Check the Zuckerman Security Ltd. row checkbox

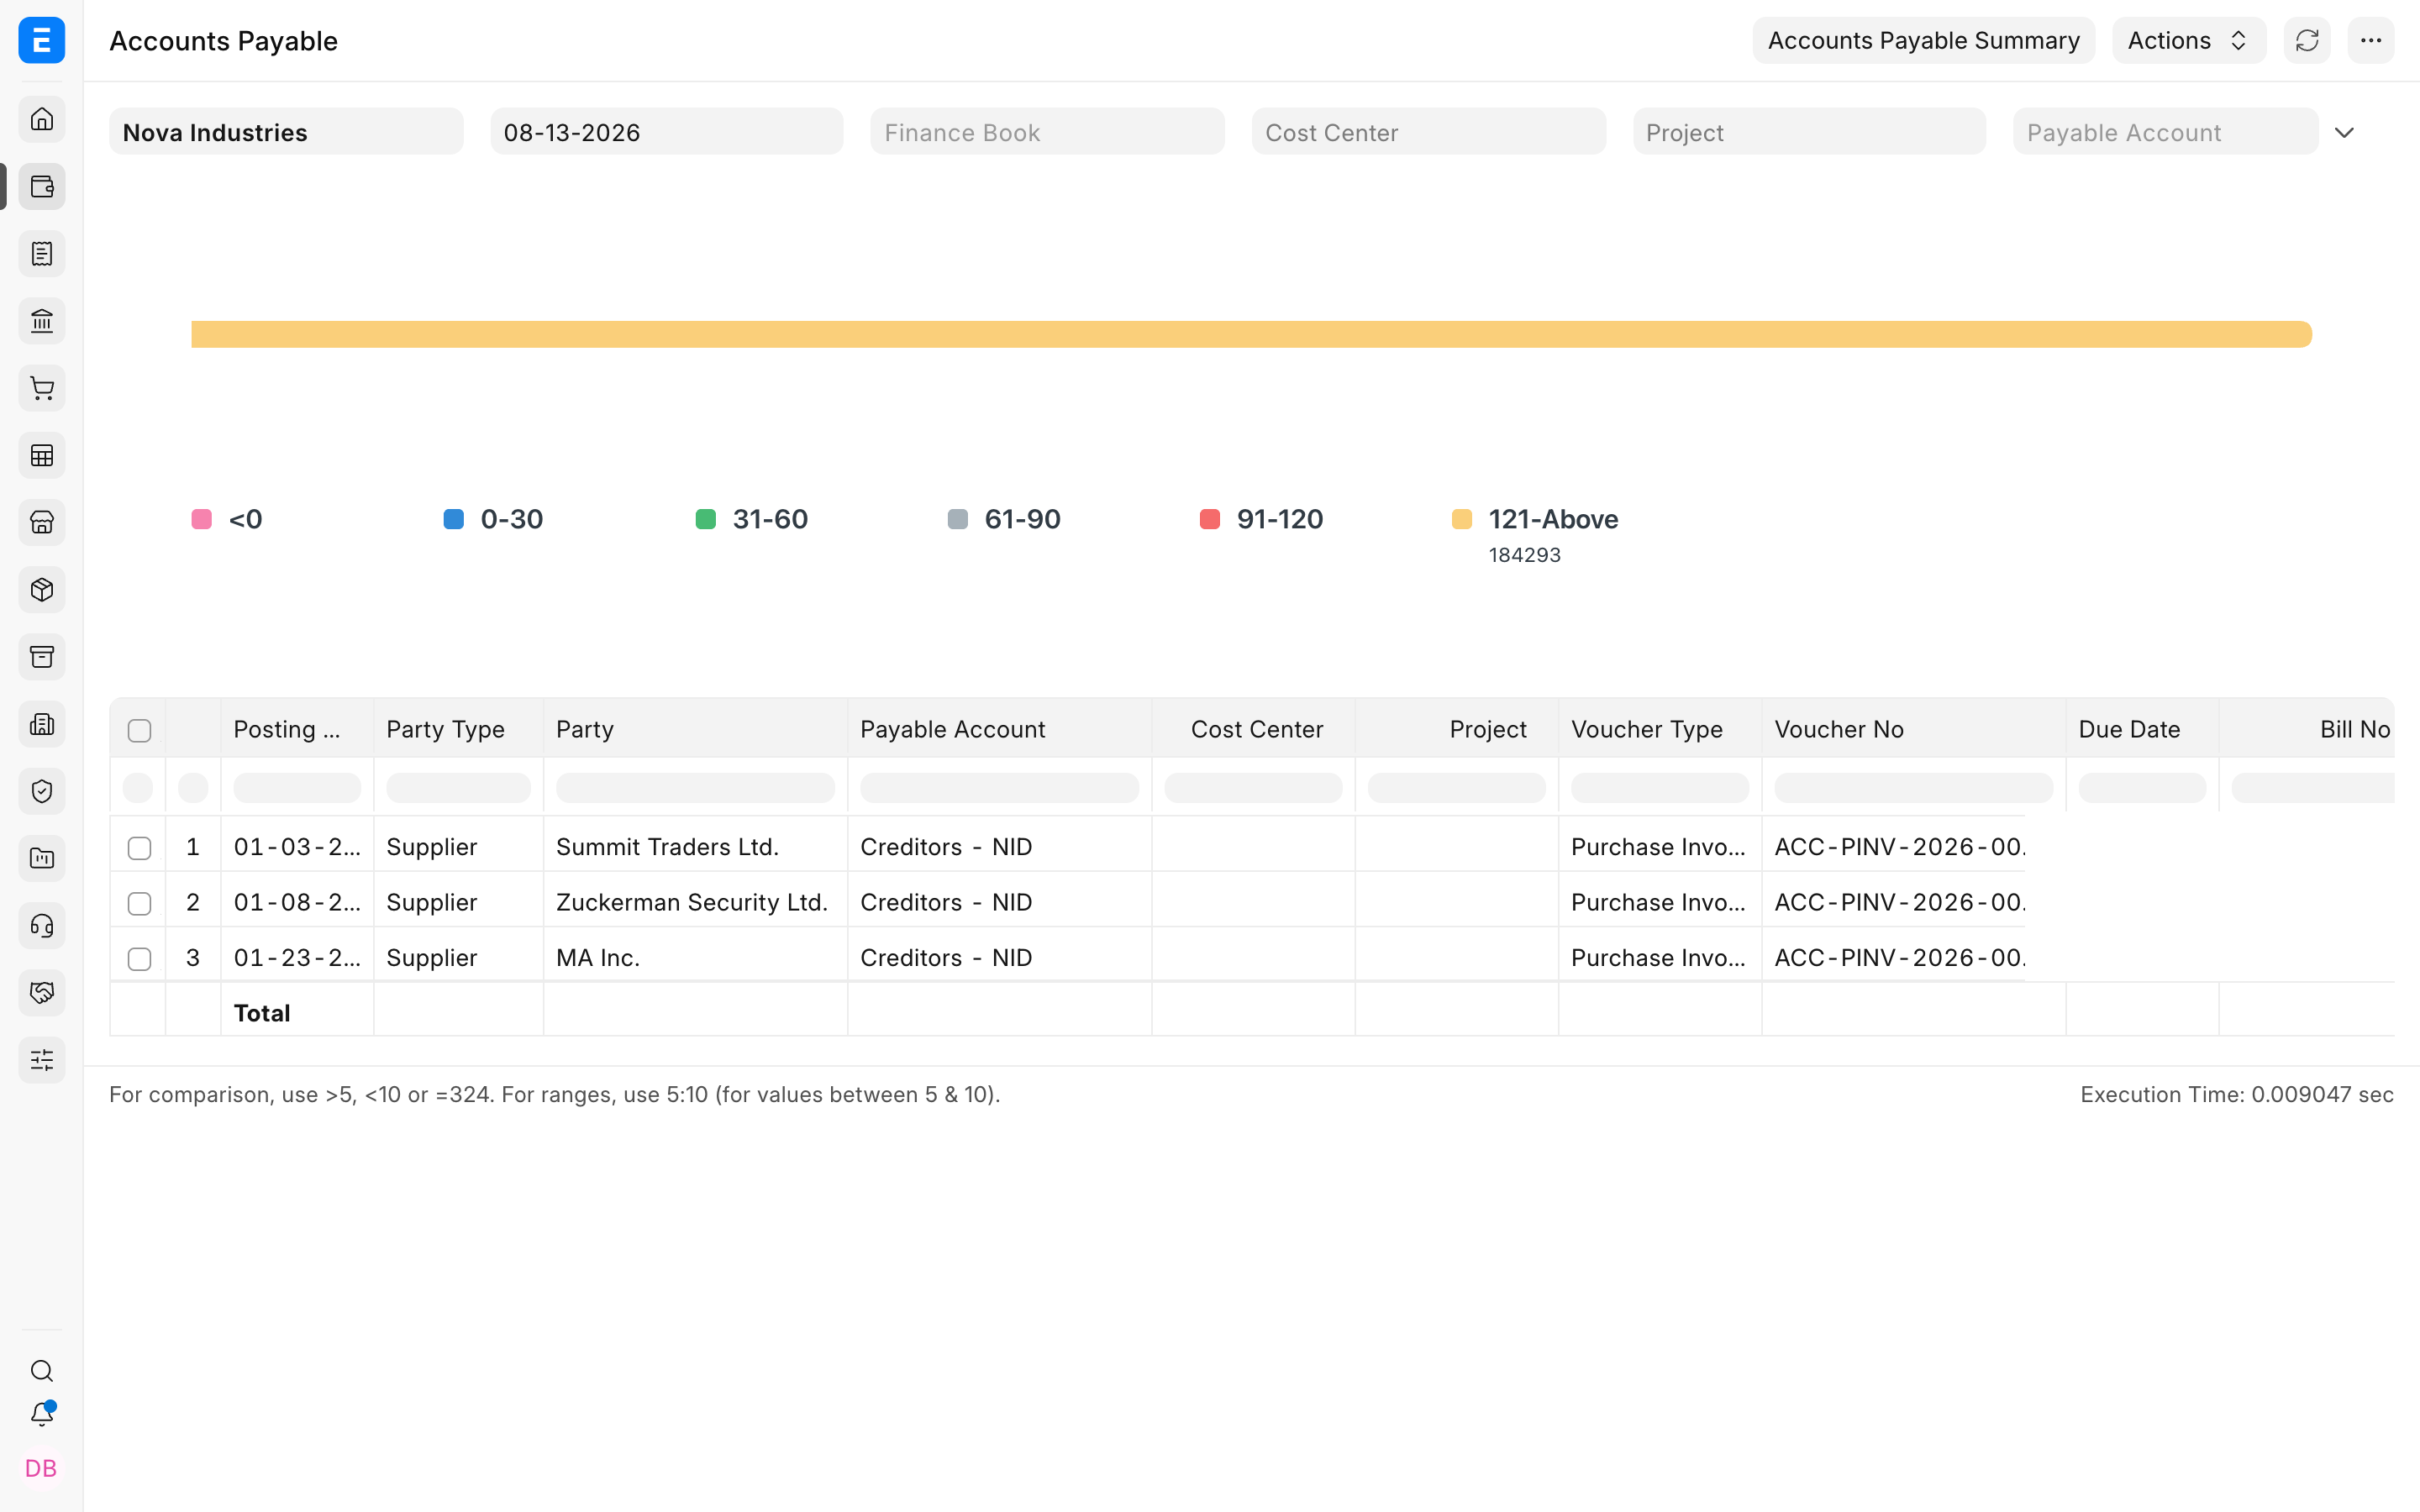(139, 903)
